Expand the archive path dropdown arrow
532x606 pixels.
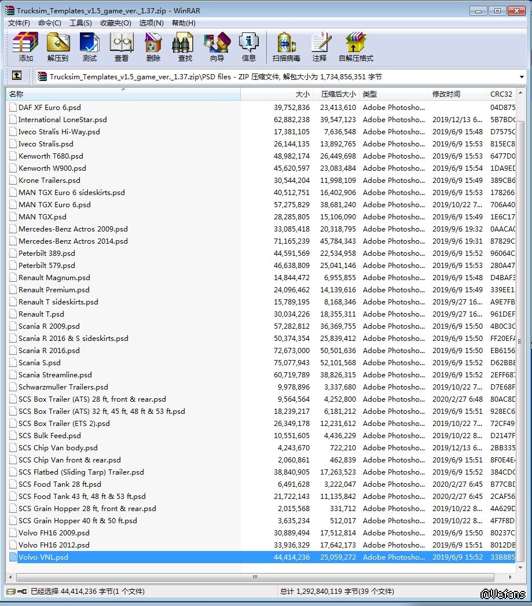[521, 77]
